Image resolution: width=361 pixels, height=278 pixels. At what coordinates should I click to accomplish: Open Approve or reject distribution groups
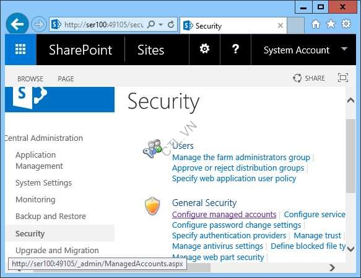click(238, 168)
